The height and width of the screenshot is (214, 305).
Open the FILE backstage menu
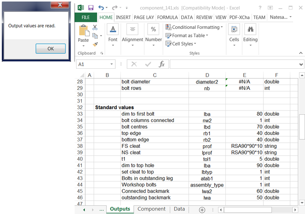(86, 17)
